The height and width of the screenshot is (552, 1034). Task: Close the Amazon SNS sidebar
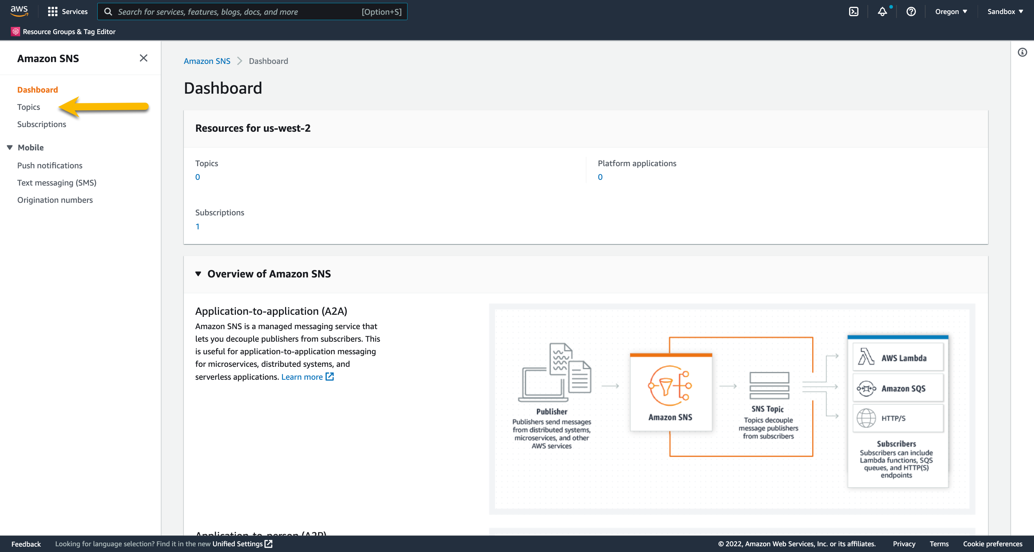click(x=143, y=58)
